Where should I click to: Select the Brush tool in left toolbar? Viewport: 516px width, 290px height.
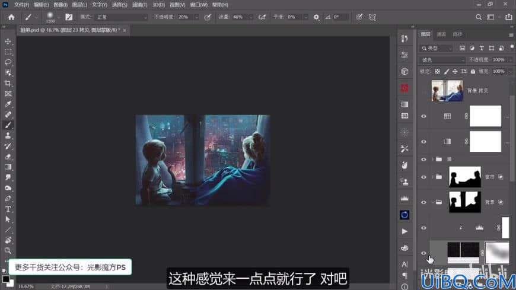8,125
